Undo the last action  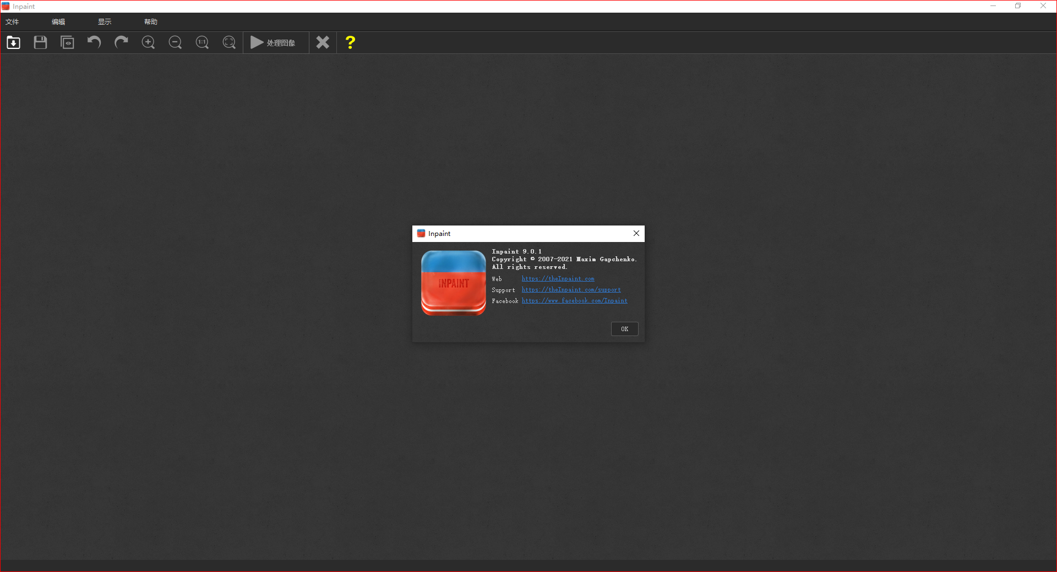click(94, 42)
